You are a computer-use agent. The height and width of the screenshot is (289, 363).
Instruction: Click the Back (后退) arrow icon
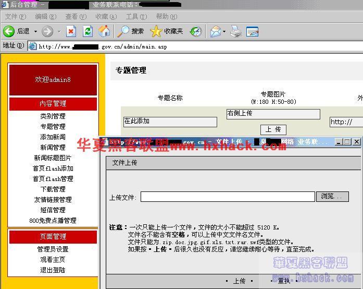(9, 31)
